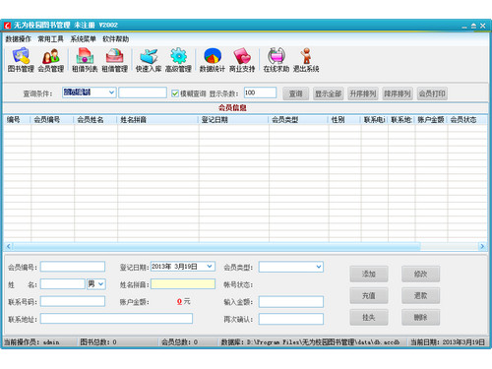492x369 pixels.
Task: Click the 姓名拼音 yellow input field
Action: tap(183, 283)
